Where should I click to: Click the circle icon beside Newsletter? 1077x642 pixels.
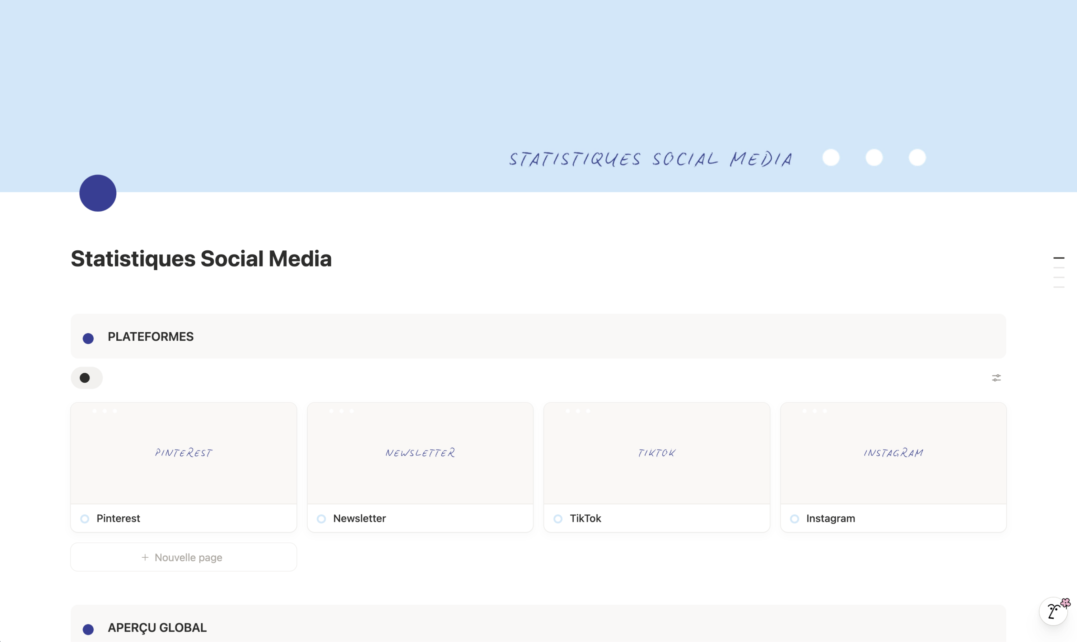click(321, 519)
